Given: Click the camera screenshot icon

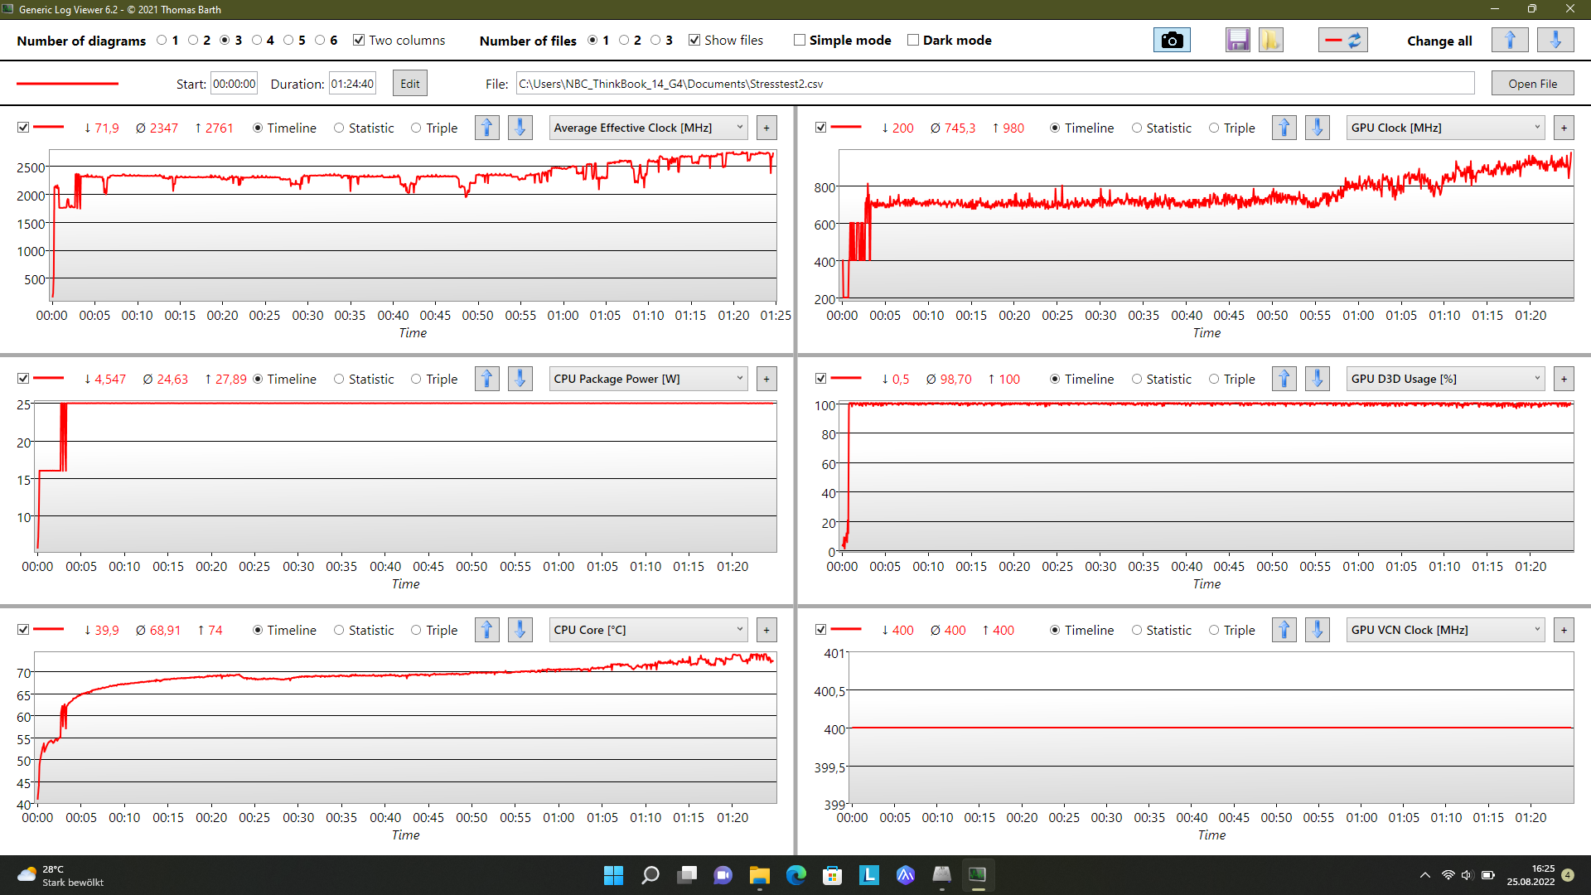Looking at the screenshot, I should (x=1171, y=40).
